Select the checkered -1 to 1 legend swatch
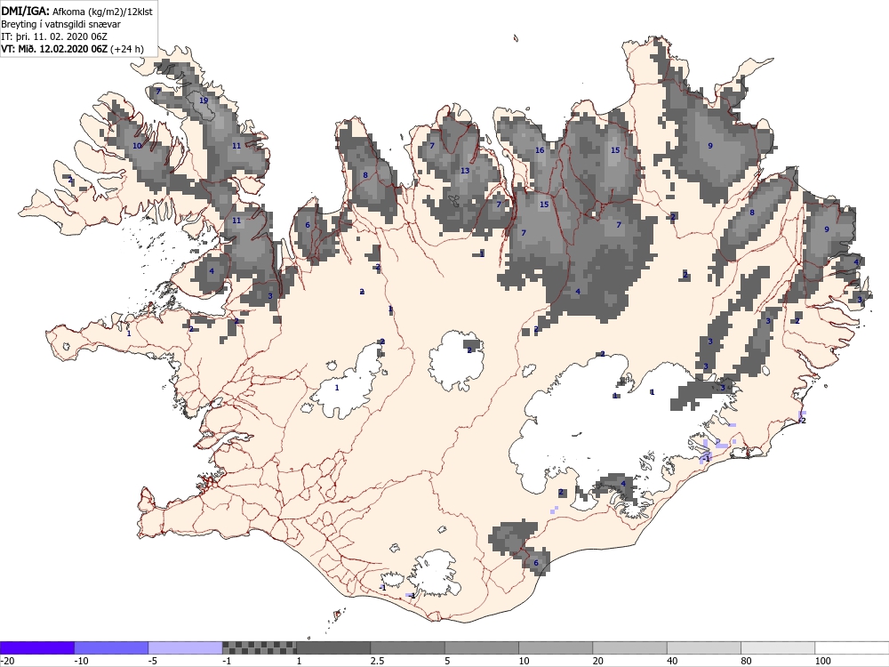Image resolution: width=889 pixels, height=667 pixels. pyautogui.click(x=259, y=647)
